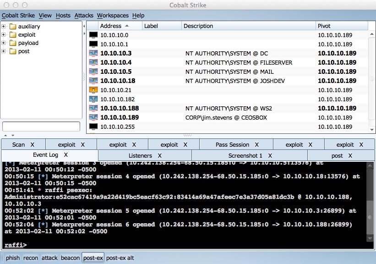The height and width of the screenshot is (264, 376).
Task: Switch to the recon workspace
Action: coord(32,258)
